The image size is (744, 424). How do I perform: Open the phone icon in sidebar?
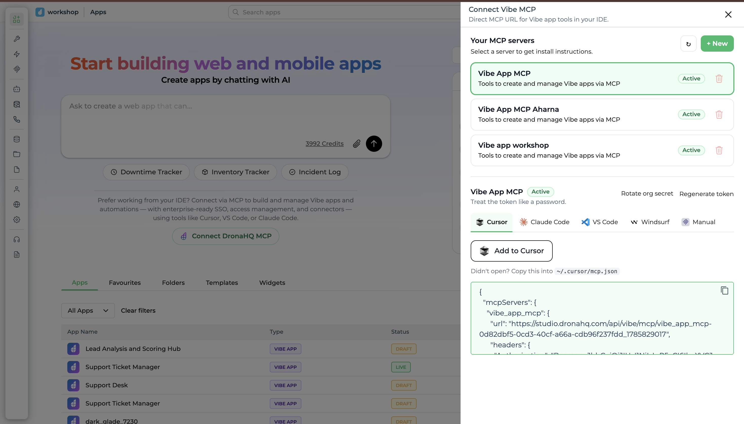click(x=17, y=119)
